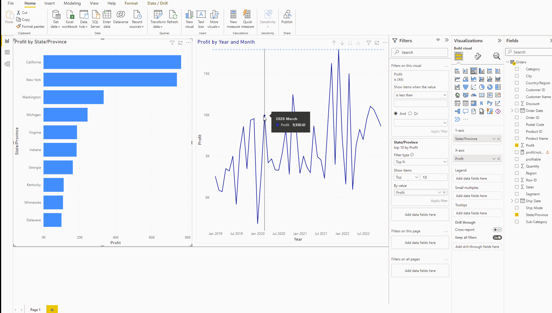Expand the Order Date hierarchy
Screen dimensions: 552x313
[512, 111]
